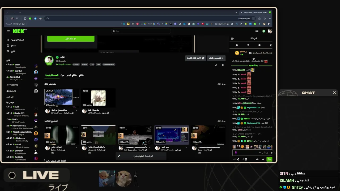Open the Browse sidebar item
This screenshot has width=340, height=191.
point(11,46)
